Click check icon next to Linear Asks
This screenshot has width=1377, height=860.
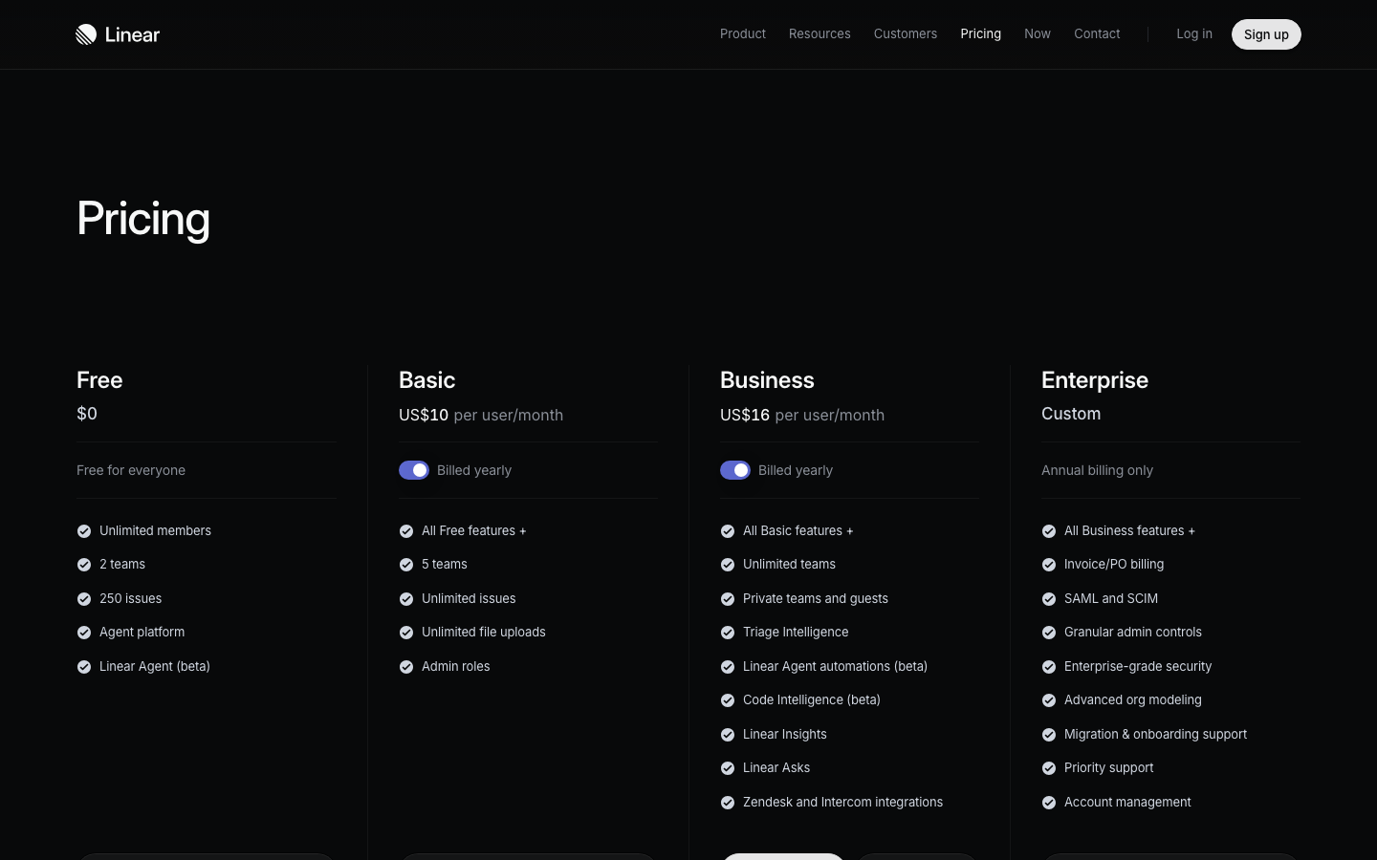(x=728, y=768)
